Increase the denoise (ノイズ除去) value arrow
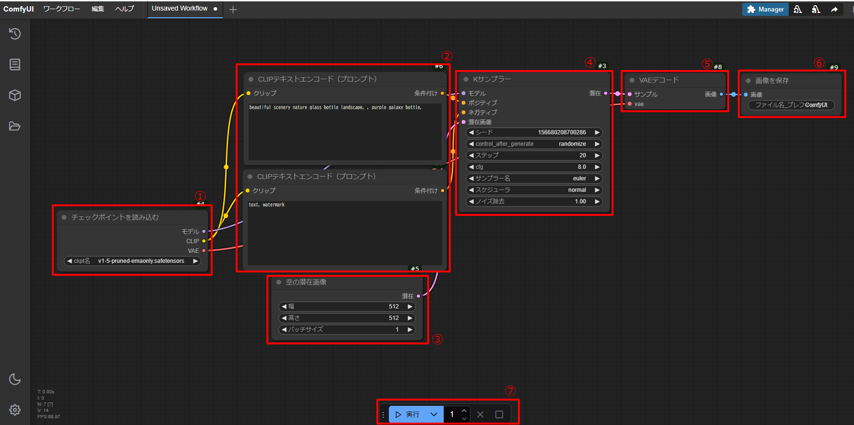854x425 pixels. pyautogui.click(x=597, y=201)
